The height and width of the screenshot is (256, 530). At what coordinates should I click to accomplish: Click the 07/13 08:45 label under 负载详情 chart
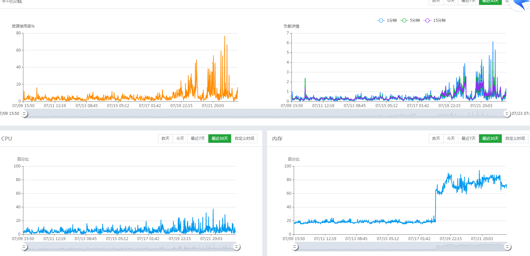point(355,106)
